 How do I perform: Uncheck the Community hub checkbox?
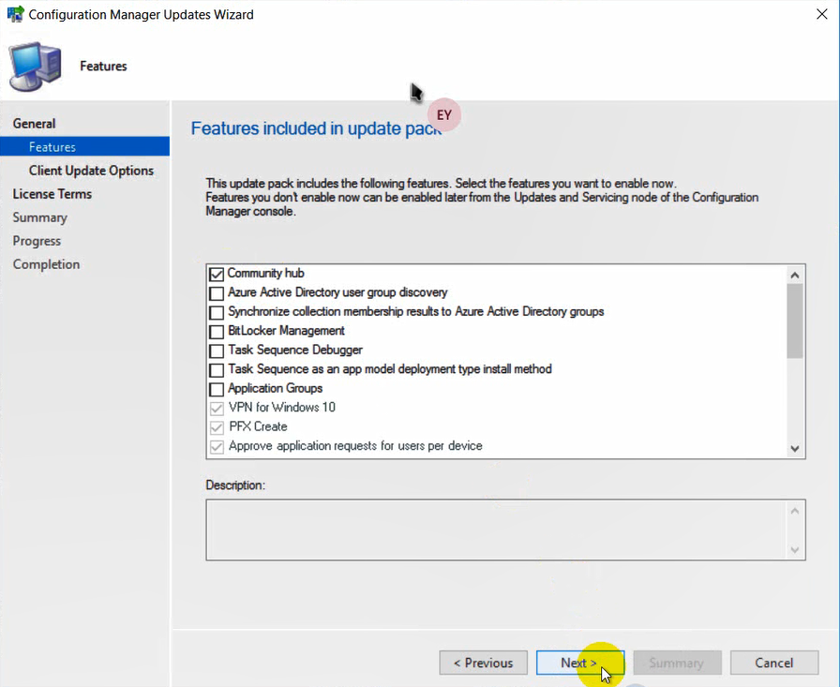(x=217, y=275)
